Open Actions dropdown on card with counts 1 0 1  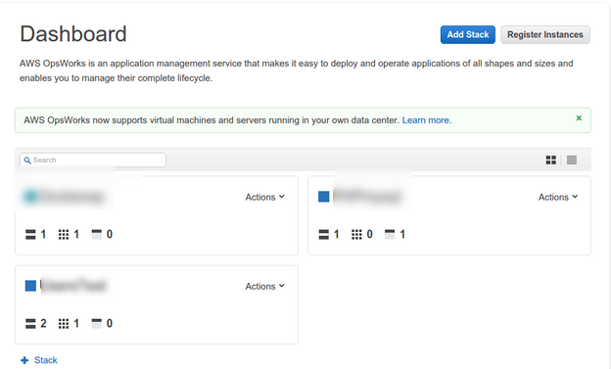tap(558, 197)
